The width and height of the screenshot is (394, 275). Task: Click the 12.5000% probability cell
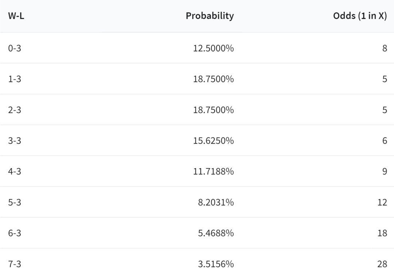[x=213, y=48]
